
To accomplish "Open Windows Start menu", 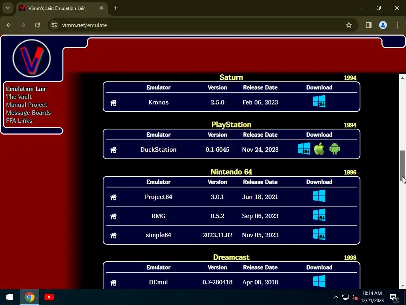I will point(10,297).
